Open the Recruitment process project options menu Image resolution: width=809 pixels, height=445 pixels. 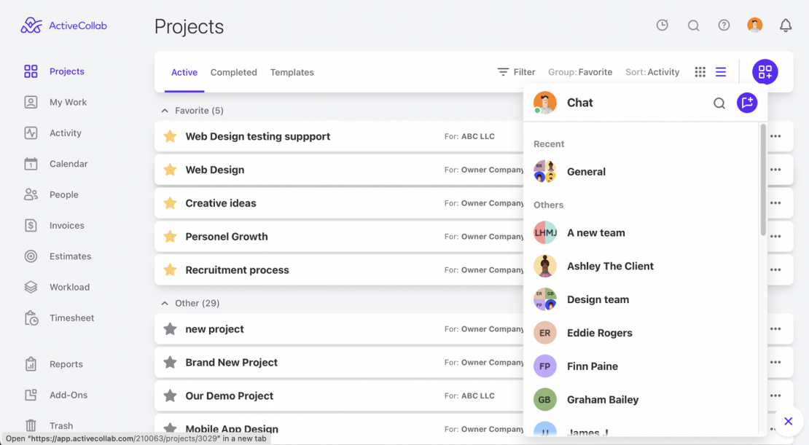775,269
